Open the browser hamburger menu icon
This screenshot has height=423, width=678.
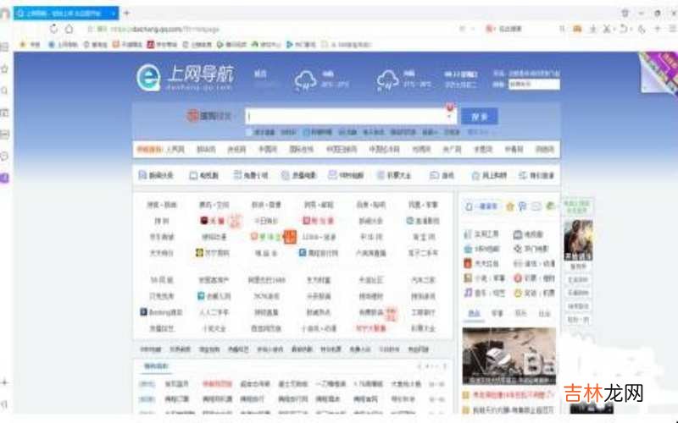click(670, 29)
